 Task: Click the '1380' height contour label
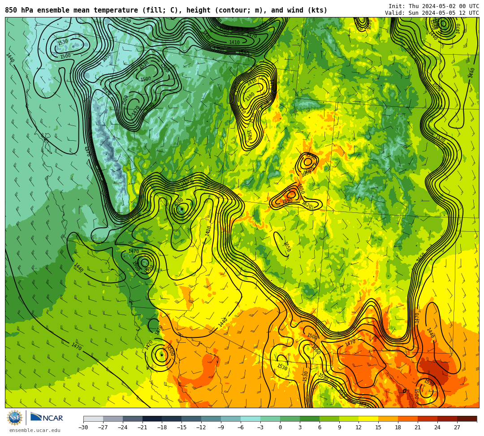(250, 97)
